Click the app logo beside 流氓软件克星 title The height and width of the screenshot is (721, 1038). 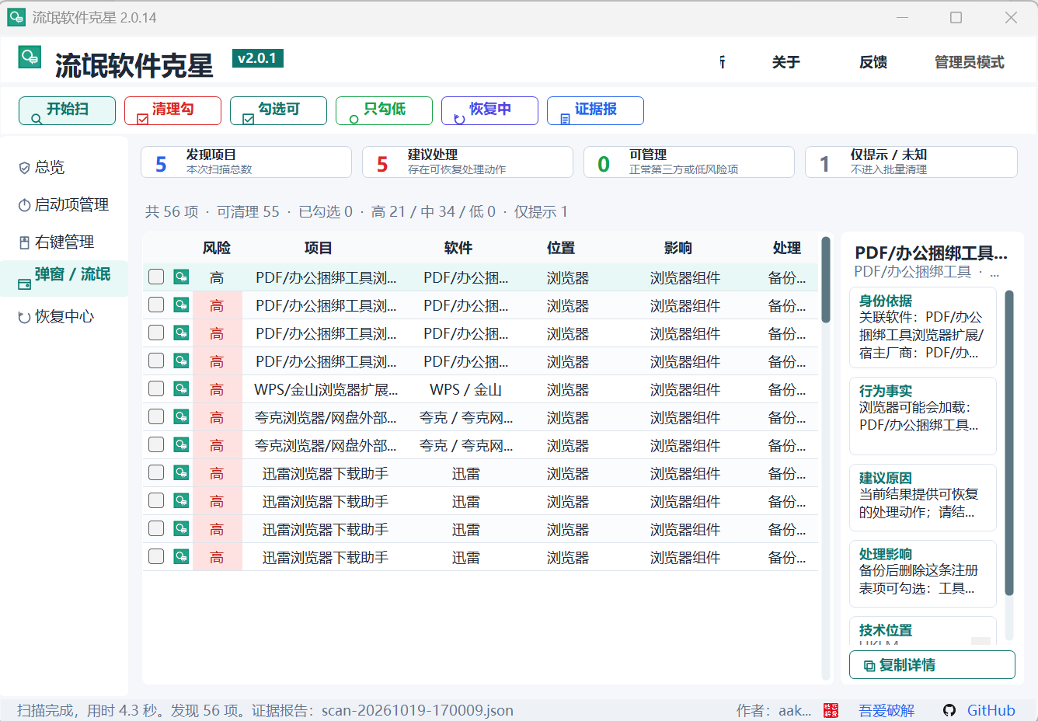click(30, 57)
